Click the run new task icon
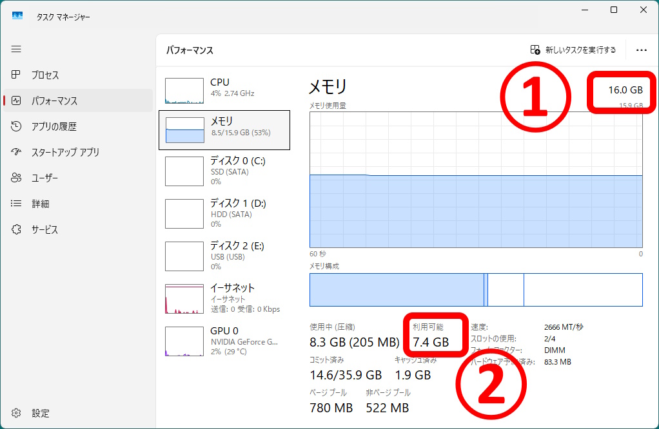This screenshot has height=429, width=659. pyautogui.click(x=535, y=50)
